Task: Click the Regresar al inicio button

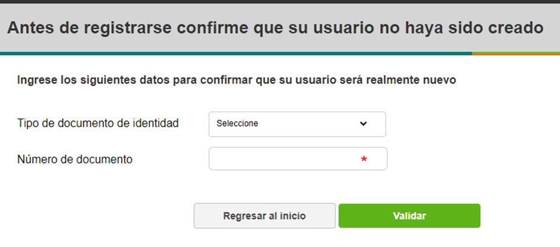Action: pyautogui.click(x=264, y=216)
